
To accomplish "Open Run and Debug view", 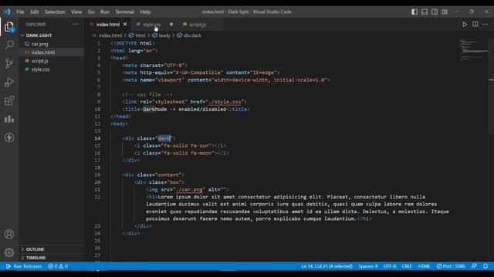I will [x=9, y=82].
